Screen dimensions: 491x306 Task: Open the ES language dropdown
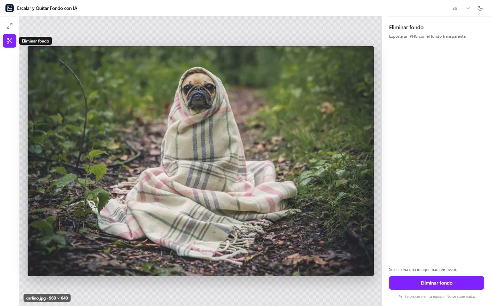click(x=461, y=8)
